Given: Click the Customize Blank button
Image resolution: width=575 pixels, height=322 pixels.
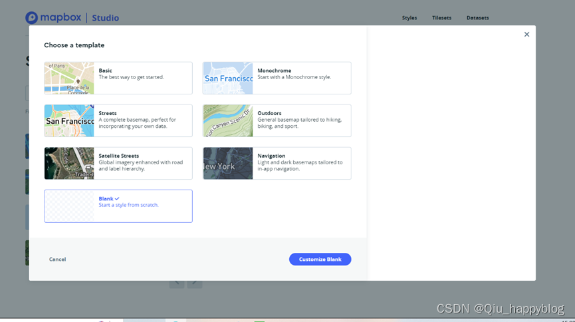Looking at the screenshot, I should 320,259.
